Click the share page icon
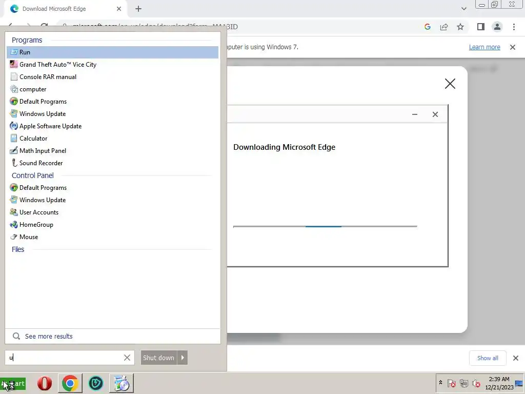The height and width of the screenshot is (394, 525). (444, 27)
